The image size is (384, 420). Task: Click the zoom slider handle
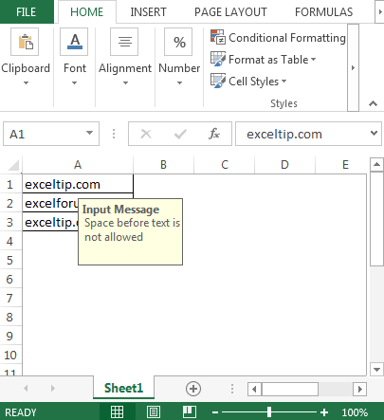point(269,412)
